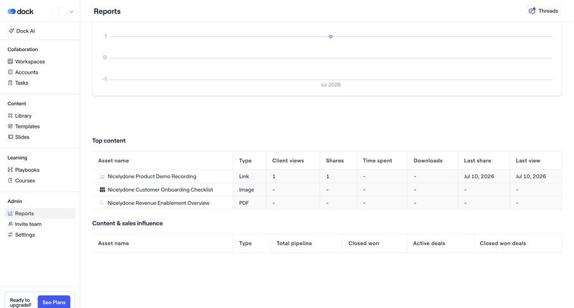Open the workspace switcher chevron dropdown
The height and width of the screenshot is (308, 574).
point(71,11)
